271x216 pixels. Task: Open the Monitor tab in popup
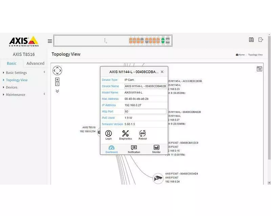(157, 149)
